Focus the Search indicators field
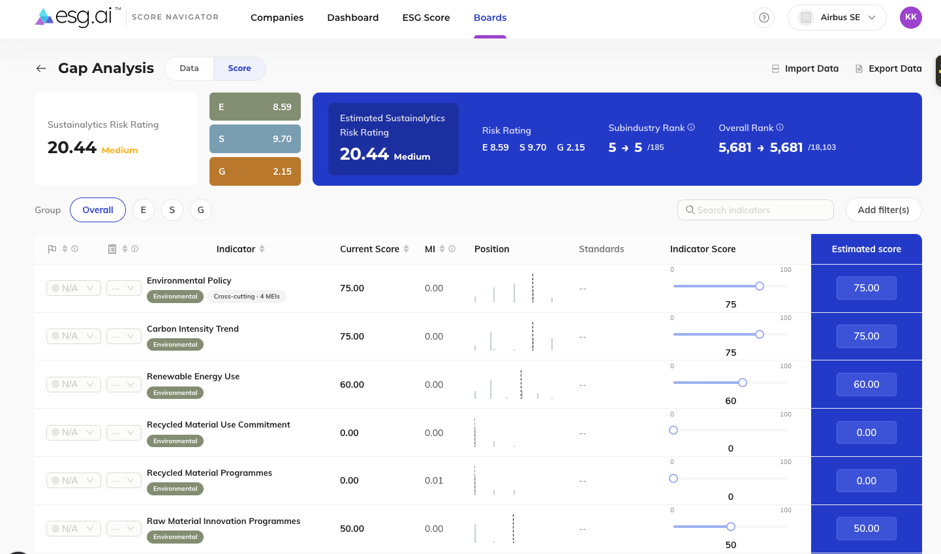Image resolution: width=941 pixels, height=554 pixels. pyautogui.click(x=756, y=210)
